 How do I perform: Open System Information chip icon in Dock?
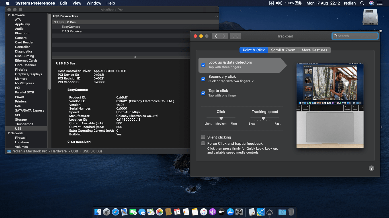point(270,212)
